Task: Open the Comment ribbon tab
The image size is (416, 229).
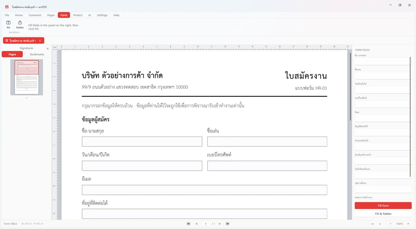Action: click(x=35, y=15)
